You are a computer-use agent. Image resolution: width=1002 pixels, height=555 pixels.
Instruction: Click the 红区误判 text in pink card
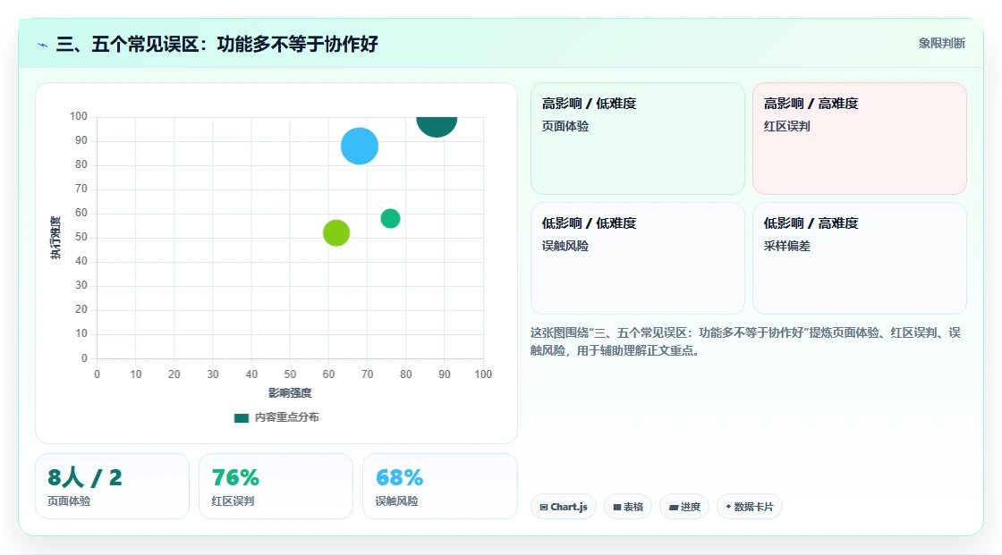click(x=786, y=126)
